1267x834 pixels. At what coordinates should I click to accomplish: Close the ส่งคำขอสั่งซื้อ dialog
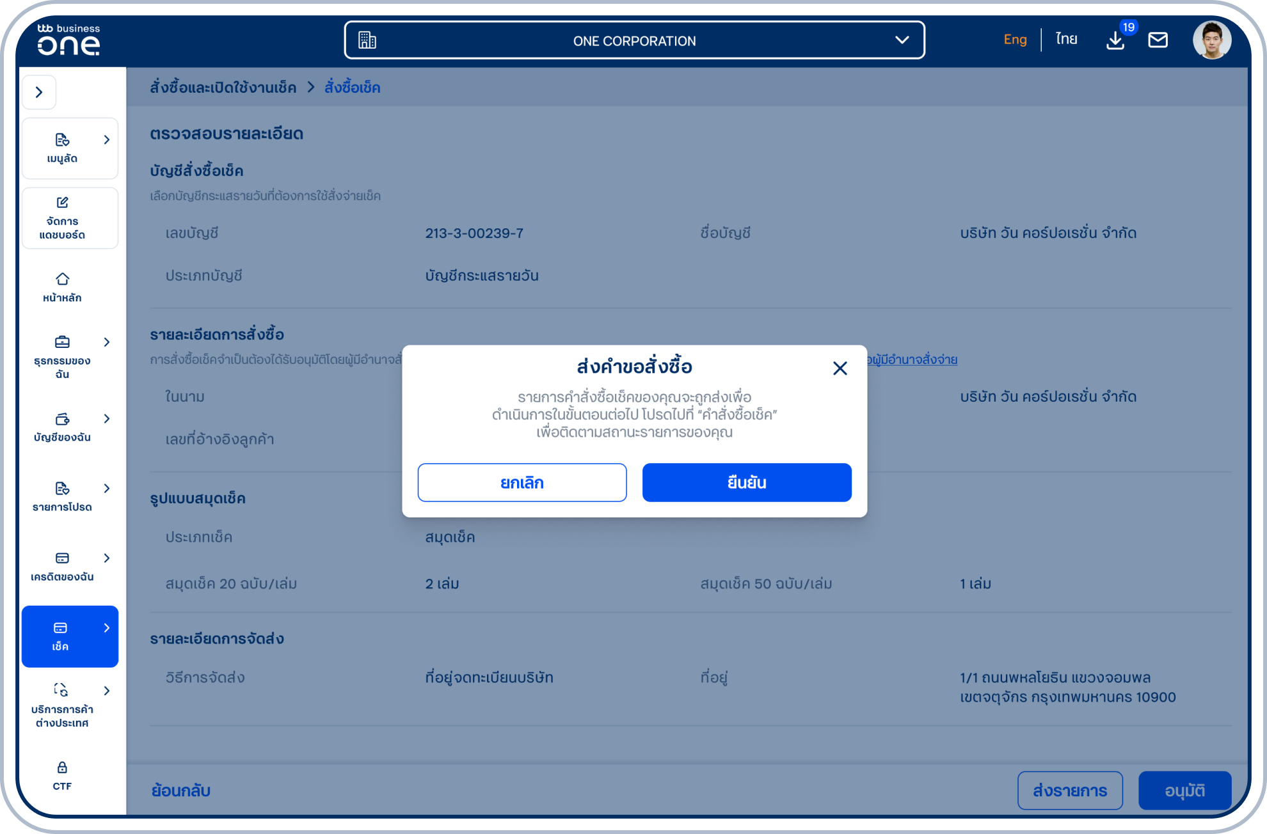tap(840, 368)
